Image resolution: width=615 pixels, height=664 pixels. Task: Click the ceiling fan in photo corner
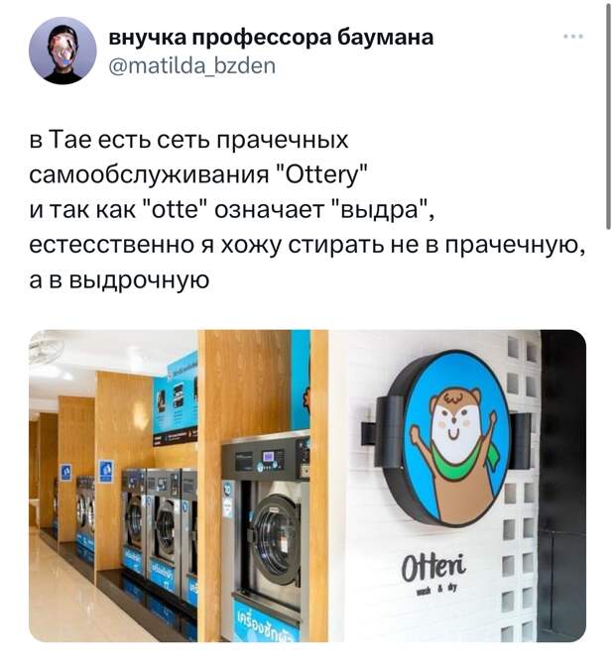[x=45, y=347]
